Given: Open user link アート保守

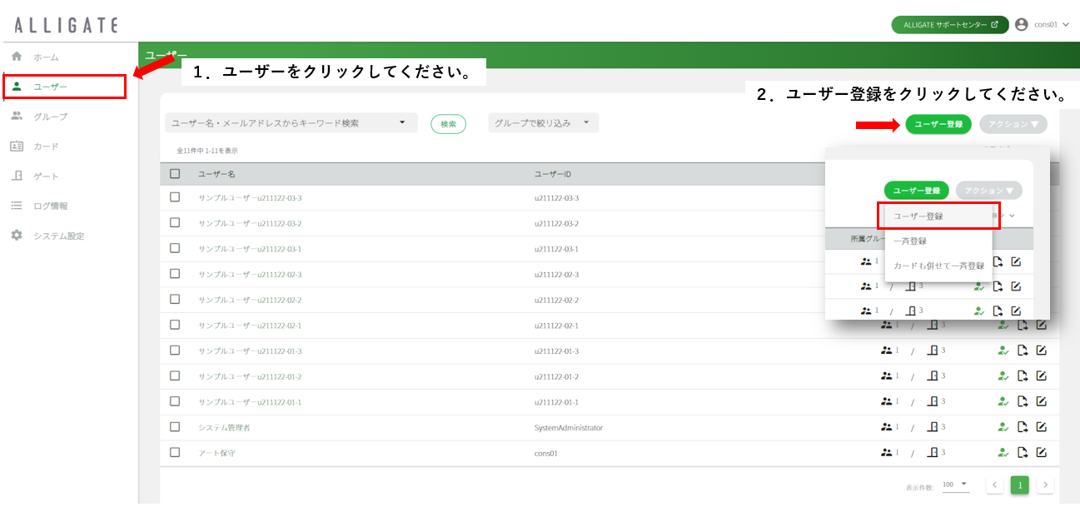Looking at the screenshot, I should [215, 453].
